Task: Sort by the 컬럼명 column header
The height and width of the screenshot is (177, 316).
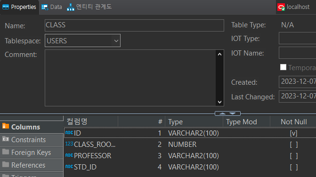Action: point(91,121)
